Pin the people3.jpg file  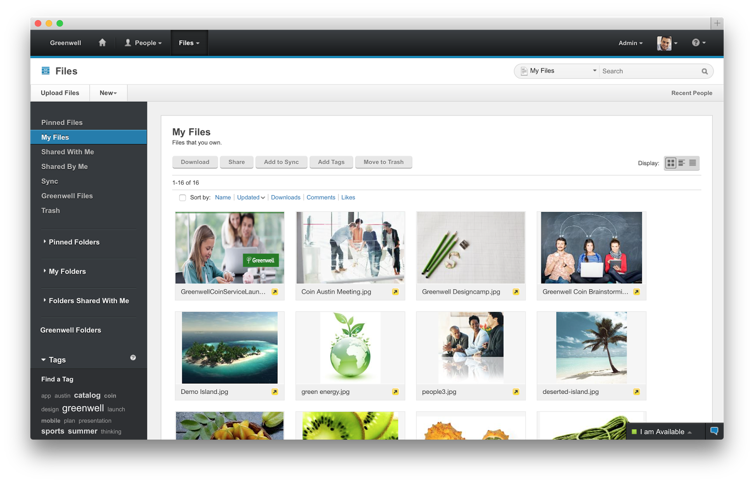pyautogui.click(x=516, y=392)
